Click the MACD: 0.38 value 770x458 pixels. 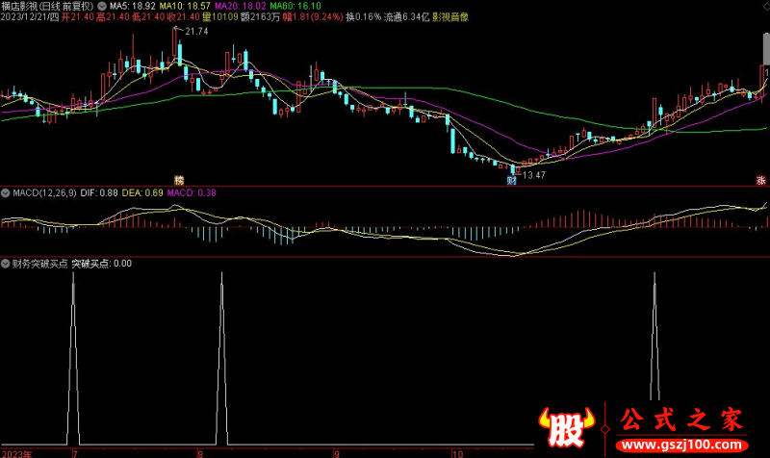tap(192, 193)
